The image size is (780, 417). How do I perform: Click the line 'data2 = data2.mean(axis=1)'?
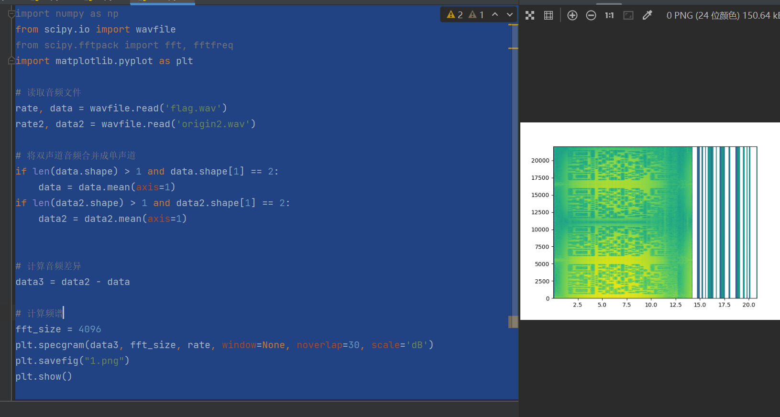(x=113, y=219)
